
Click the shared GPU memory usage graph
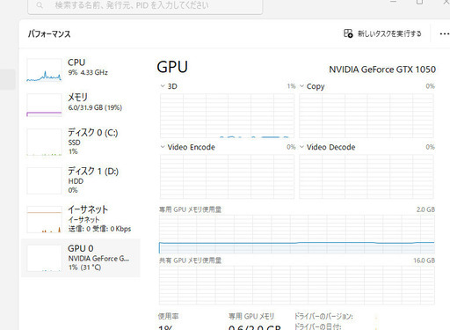click(x=297, y=285)
